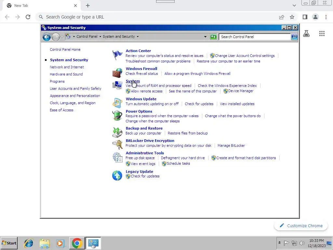Open the Windows Firewall brick wall icon
Image resolution: width=333 pixels, height=250 pixels.
tap(117, 73)
